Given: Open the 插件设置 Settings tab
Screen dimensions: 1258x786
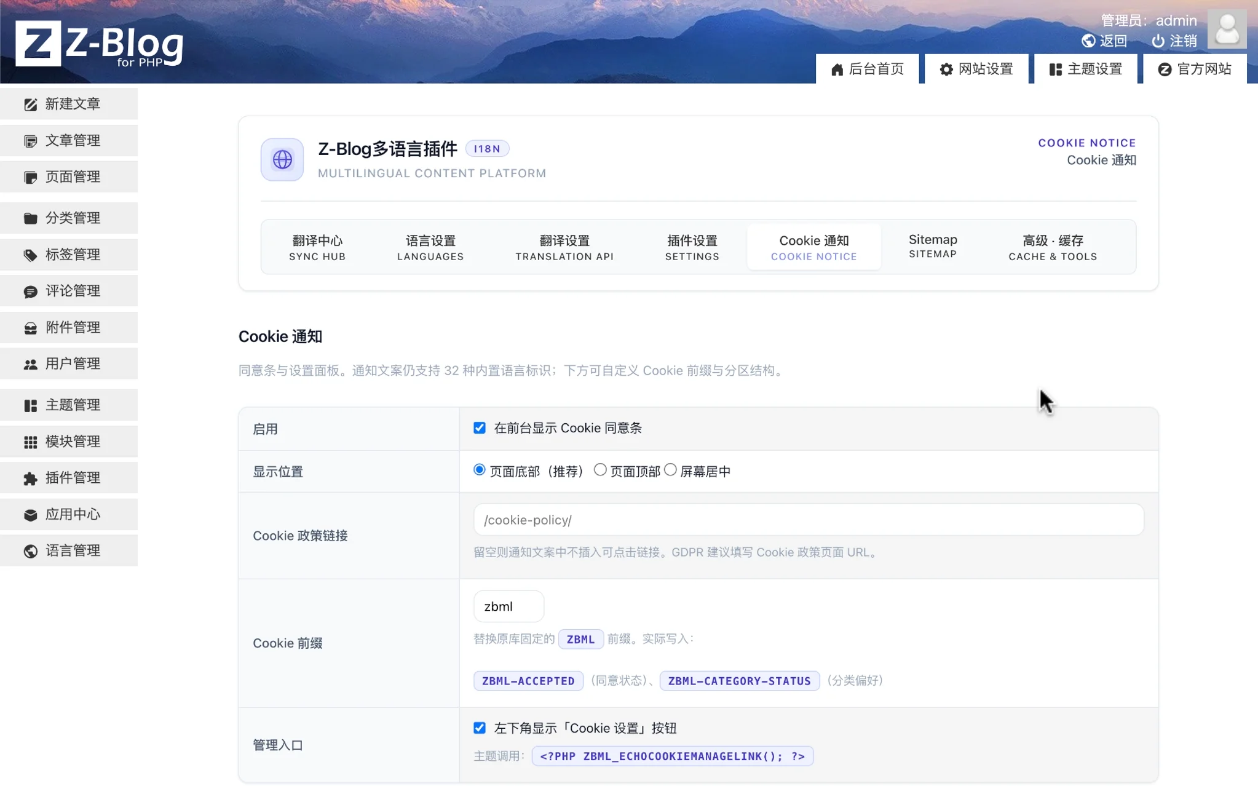Looking at the screenshot, I should point(692,247).
